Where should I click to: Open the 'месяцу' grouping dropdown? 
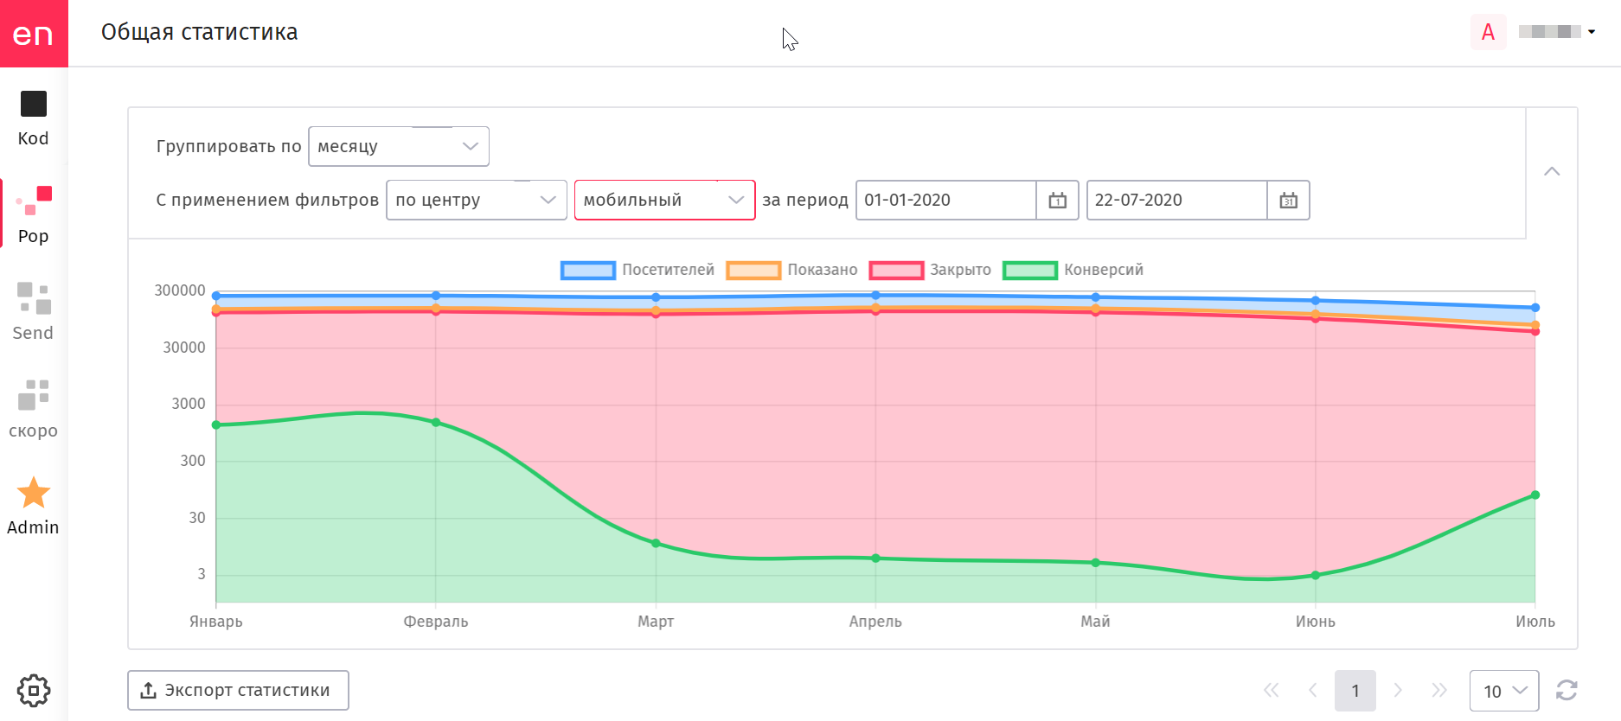click(x=399, y=146)
